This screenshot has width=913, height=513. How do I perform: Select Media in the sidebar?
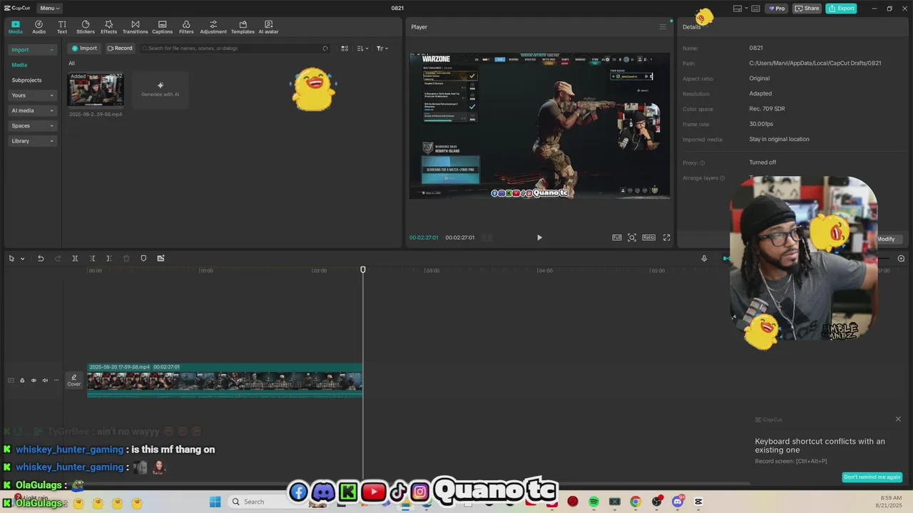click(19, 65)
